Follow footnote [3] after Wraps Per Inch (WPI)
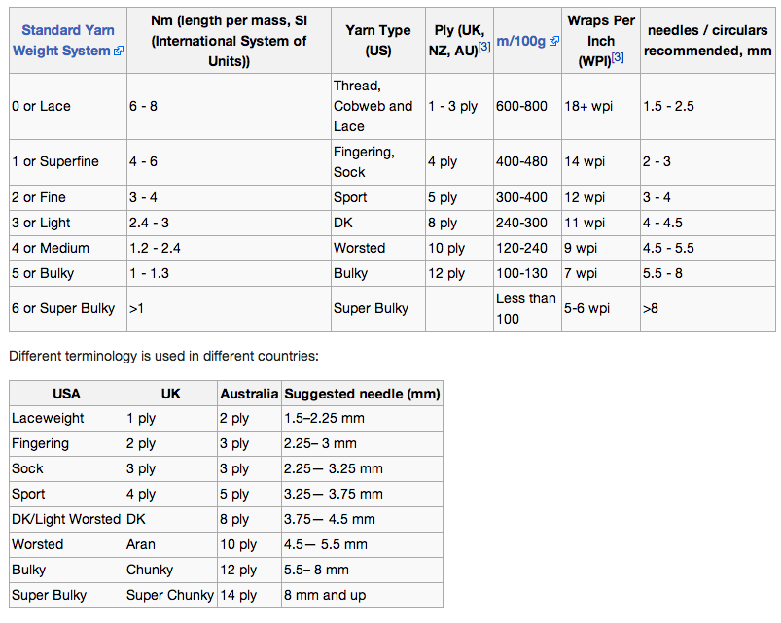The height and width of the screenshot is (623, 781). coord(618,57)
